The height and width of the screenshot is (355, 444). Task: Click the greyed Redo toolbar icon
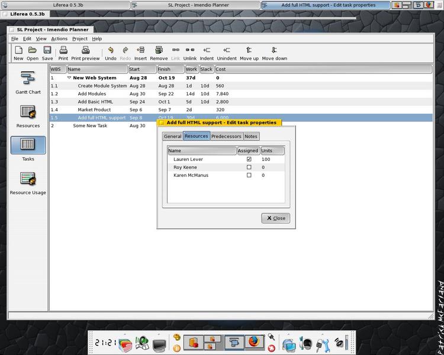coord(125,53)
